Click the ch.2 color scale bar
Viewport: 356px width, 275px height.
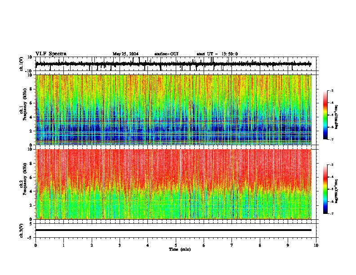tap(325, 189)
